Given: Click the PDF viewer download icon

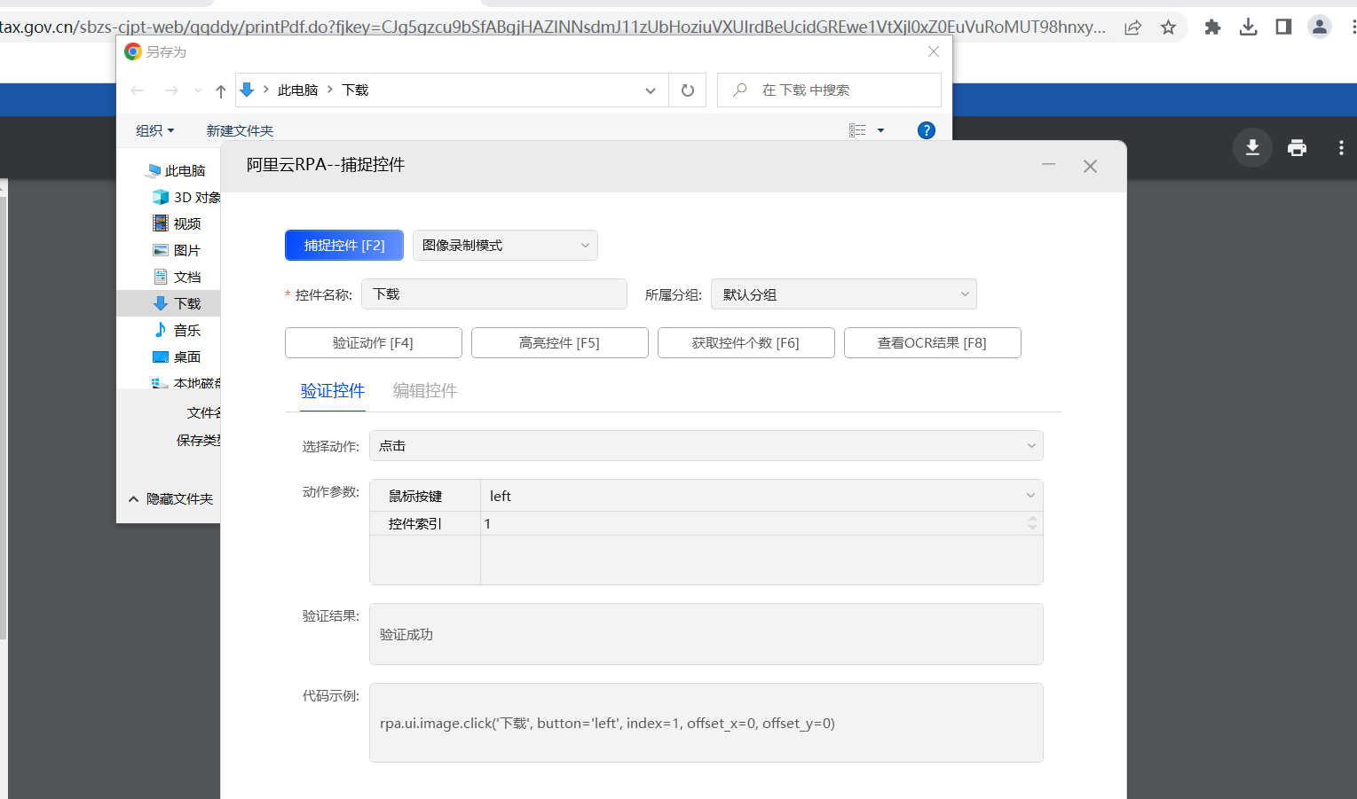Looking at the screenshot, I should pyautogui.click(x=1252, y=147).
